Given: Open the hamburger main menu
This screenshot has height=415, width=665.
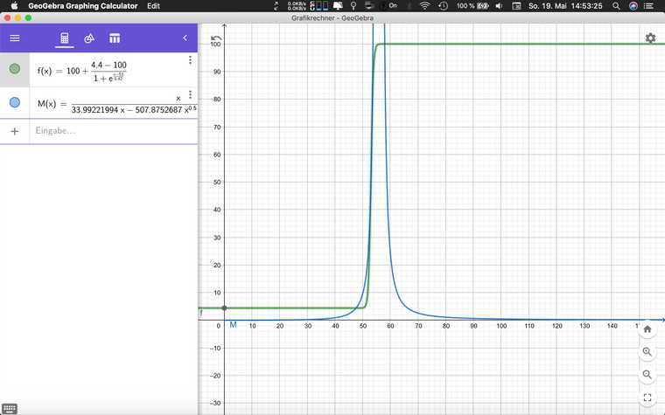Looking at the screenshot, I should pyautogui.click(x=14, y=38).
